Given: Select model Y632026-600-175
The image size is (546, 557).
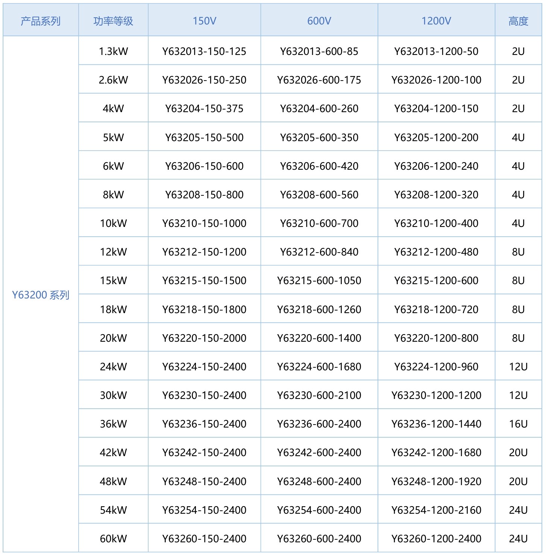Looking at the screenshot, I should [319, 80].
